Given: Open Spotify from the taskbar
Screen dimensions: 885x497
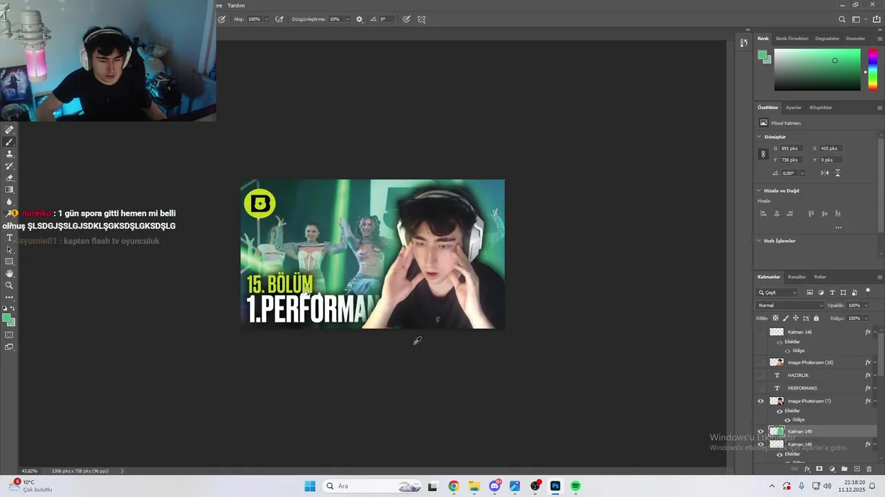Looking at the screenshot, I should tap(575, 486).
